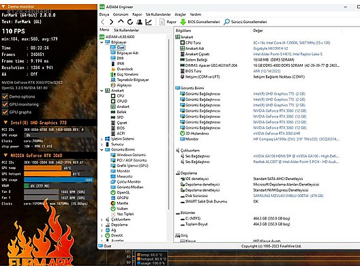The height and width of the screenshot is (270, 360).
Task: Collapse the Intel(R) UHD Graphics 770 section
Action: [x=5, y=123]
